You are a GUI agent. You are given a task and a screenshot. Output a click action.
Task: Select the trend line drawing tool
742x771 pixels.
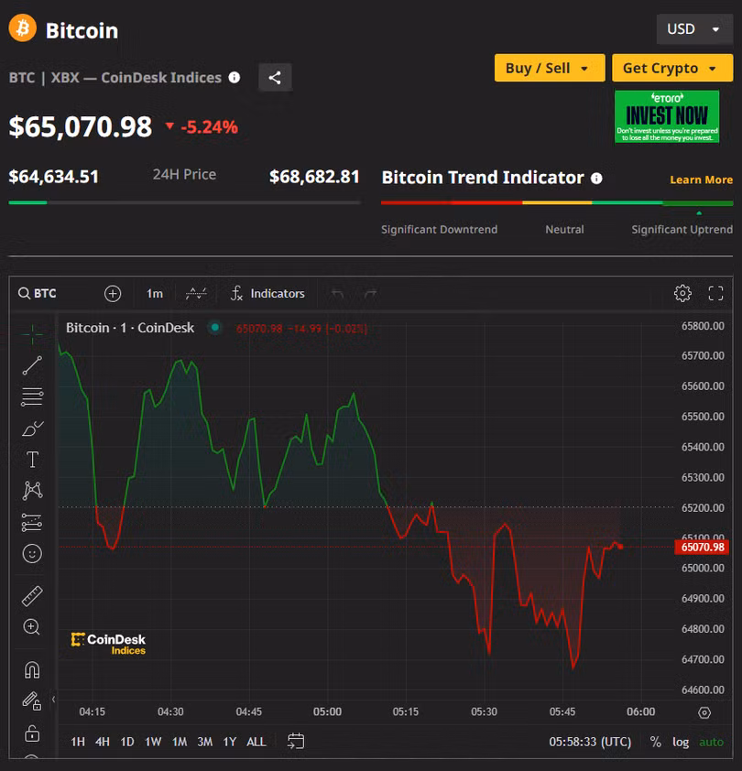tap(32, 365)
